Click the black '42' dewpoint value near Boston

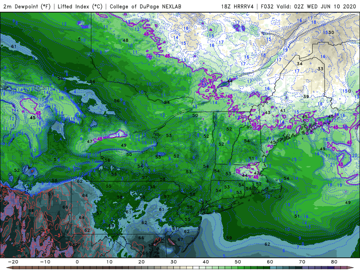pos(257,173)
